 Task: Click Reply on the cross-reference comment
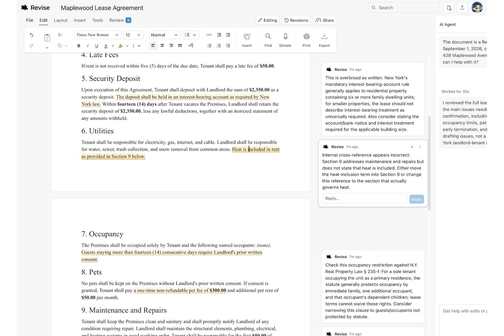point(416,199)
